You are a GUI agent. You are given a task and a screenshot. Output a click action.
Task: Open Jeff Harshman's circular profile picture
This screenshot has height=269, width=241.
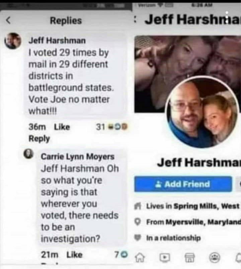tap(202, 113)
